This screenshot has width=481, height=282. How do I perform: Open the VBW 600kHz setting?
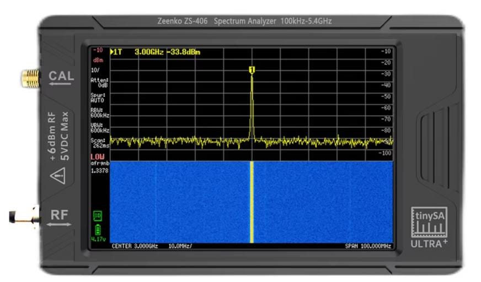coord(99,128)
